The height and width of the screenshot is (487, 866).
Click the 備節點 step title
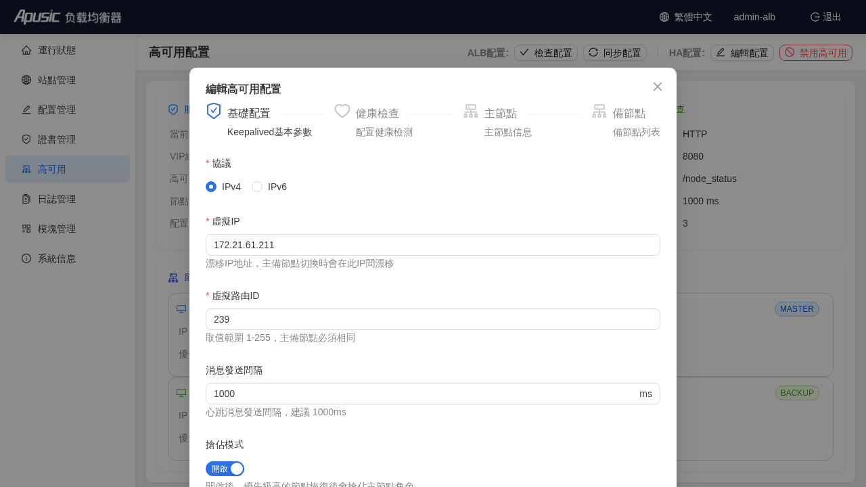629,114
